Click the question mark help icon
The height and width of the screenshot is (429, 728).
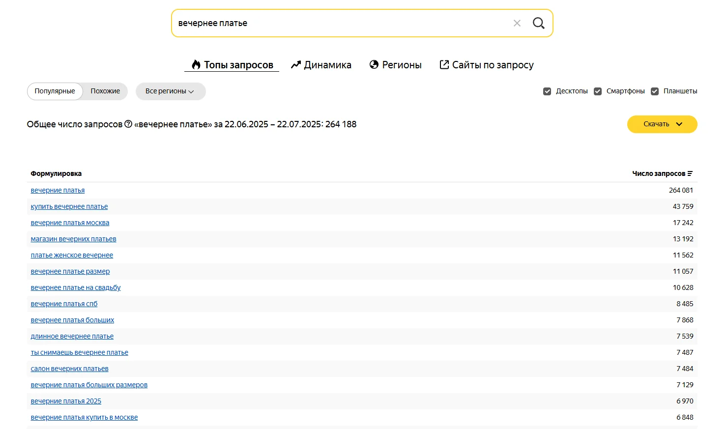coord(128,124)
